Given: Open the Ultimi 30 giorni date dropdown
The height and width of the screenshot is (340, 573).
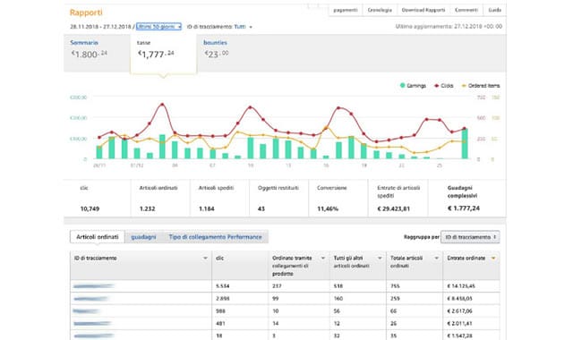Looking at the screenshot, I should click(x=158, y=27).
